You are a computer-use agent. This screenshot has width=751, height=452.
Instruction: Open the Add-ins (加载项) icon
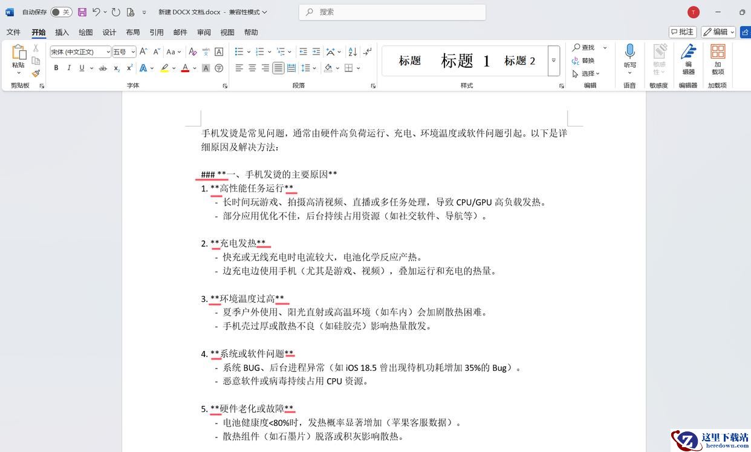point(718,52)
